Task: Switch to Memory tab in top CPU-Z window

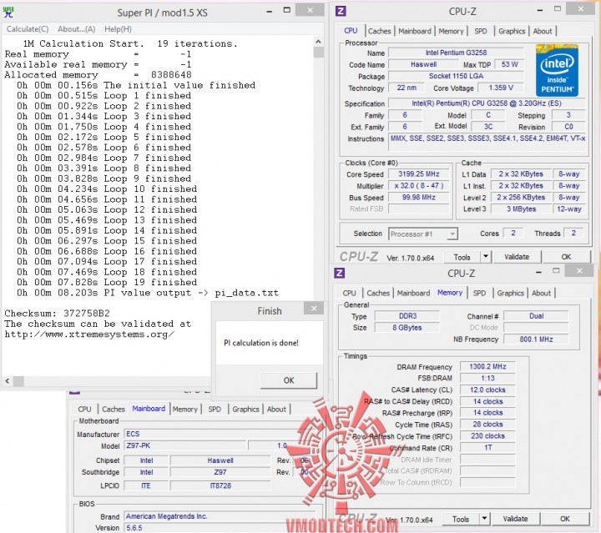Action: tap(451, 31)
